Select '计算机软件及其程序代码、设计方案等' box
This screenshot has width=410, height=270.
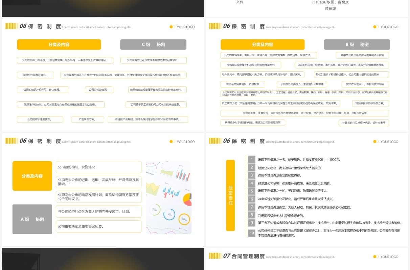click(x=364, y=123)
